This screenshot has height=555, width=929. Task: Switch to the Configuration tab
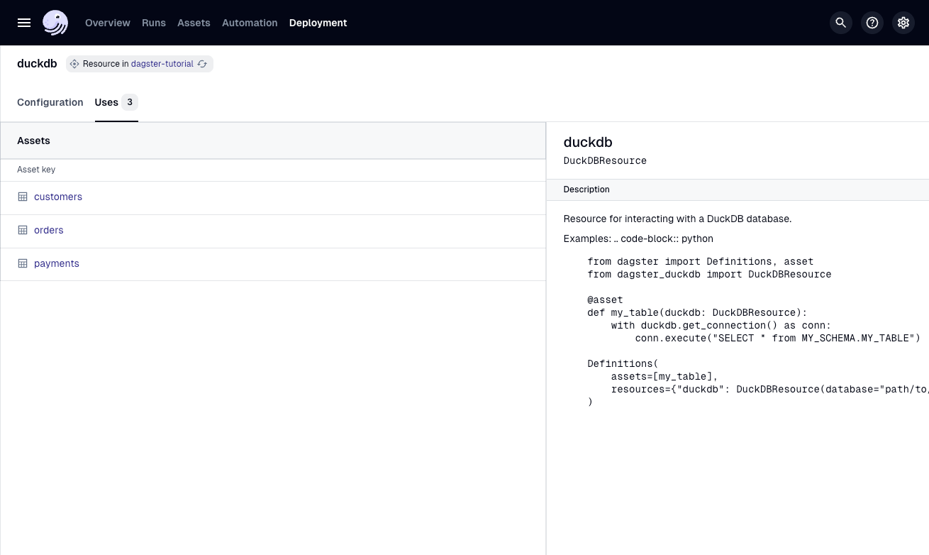pos(50,102)
